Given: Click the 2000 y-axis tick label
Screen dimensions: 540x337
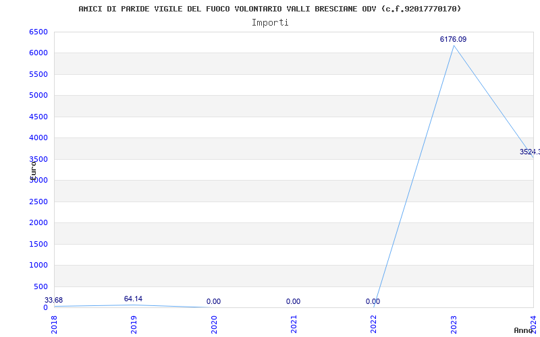Looking at the screenshot, I should 38,223.
